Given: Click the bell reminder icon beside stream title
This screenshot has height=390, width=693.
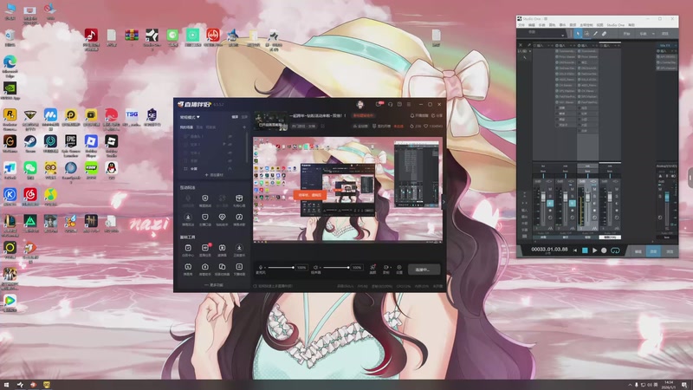Looking at the screenshot, I should [412, 115].
